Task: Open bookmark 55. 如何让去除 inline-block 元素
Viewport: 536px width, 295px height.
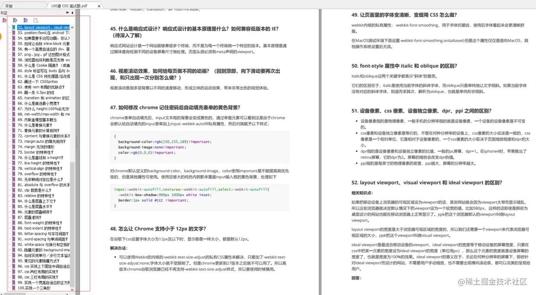Action: [x=44, y=44]
